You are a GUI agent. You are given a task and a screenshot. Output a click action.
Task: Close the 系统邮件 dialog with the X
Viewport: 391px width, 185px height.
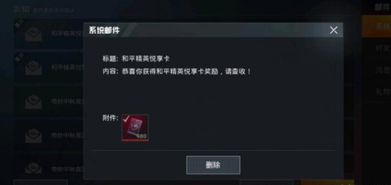coord(334,31)
